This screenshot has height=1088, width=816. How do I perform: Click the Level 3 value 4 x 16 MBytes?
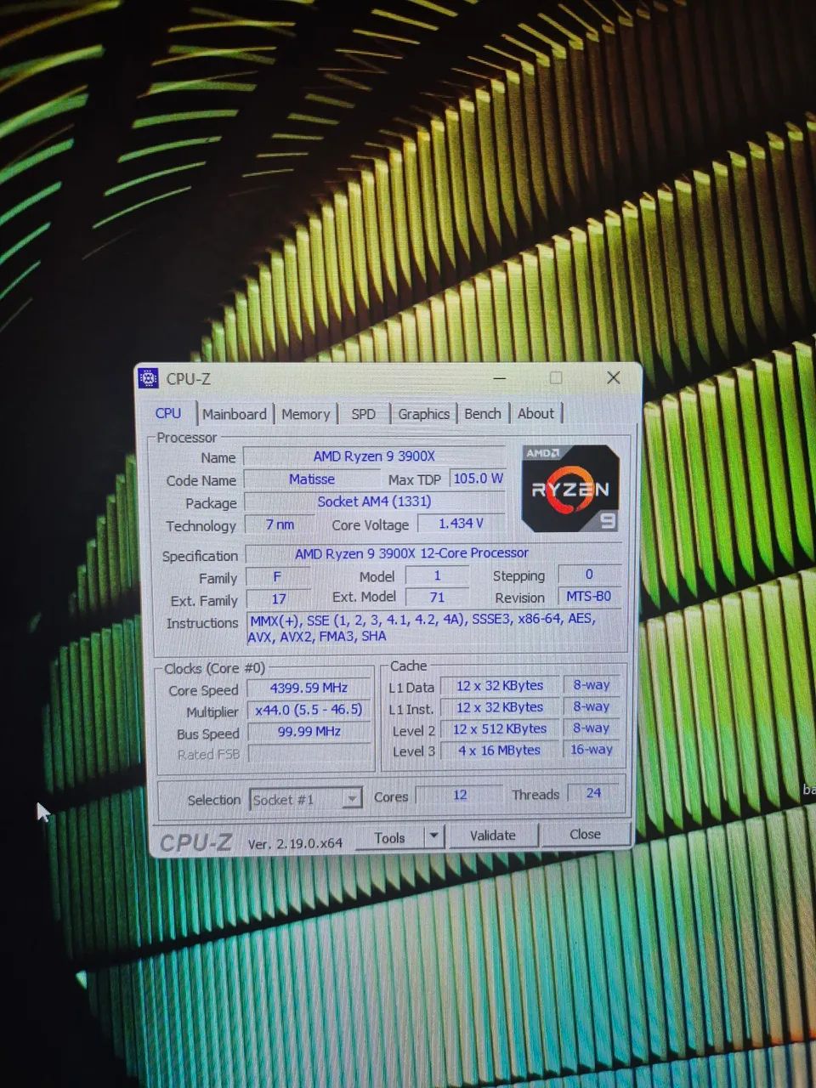click(x=500, y=751)
